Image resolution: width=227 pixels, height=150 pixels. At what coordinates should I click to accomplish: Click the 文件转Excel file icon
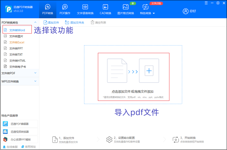(x=5, y=42)
